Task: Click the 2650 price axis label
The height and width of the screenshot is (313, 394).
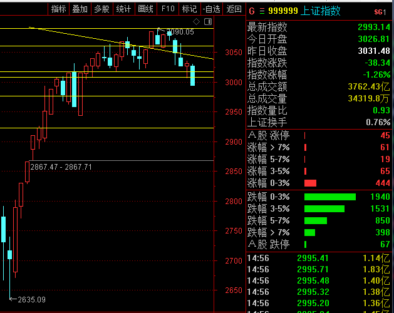Action: pyautogui.click(x=234, y=290)
